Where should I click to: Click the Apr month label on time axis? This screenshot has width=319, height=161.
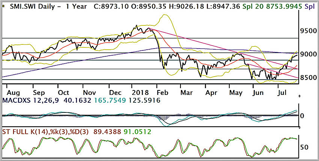tap(212, 93)
